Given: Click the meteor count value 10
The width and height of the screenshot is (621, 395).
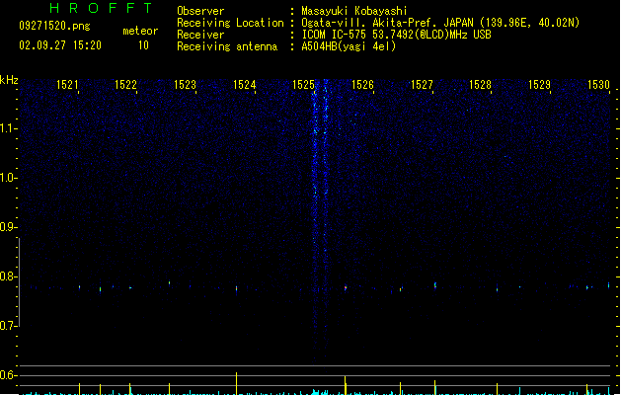Looking at the screenshot, I should [x=143, y=45].
